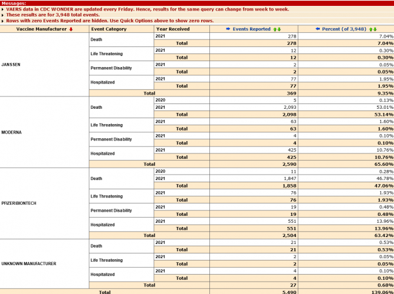
Task: Select the MODERNA manufacturer row label
Action: pyautogui.click(x=12, y=132)
